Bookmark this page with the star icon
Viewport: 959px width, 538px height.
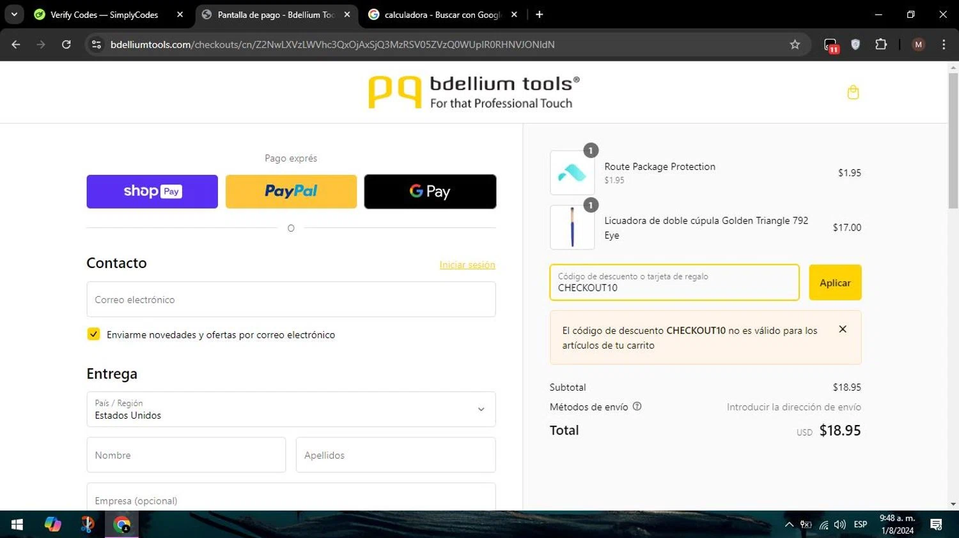point(795,44)
